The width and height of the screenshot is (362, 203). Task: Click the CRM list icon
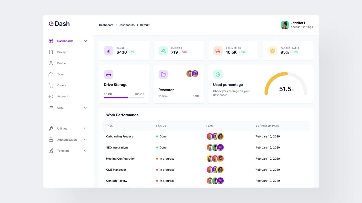tap(51, 108)
